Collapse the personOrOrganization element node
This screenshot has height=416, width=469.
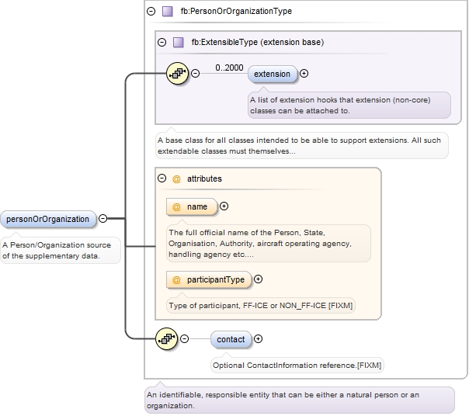pyautogui.click(x=103, y=219)
